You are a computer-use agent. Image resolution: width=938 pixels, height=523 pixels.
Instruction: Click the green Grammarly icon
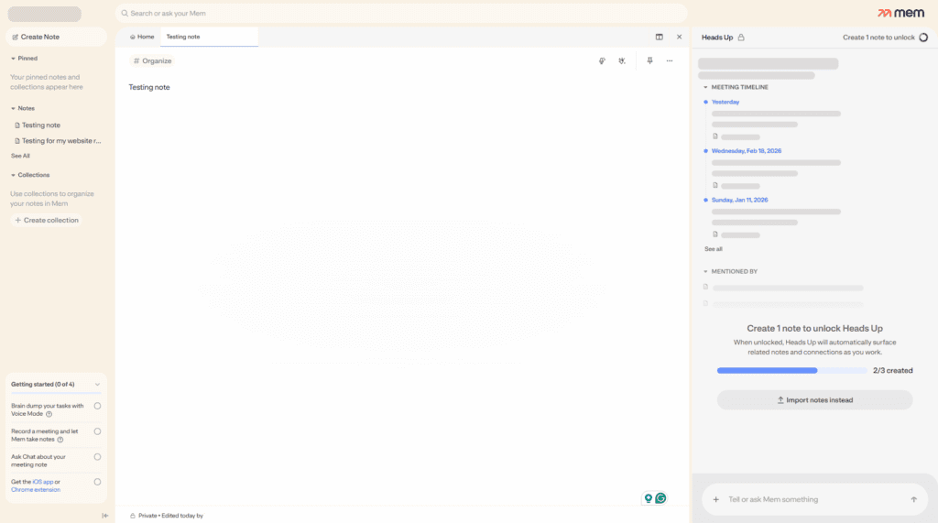[x=660, y=498]
